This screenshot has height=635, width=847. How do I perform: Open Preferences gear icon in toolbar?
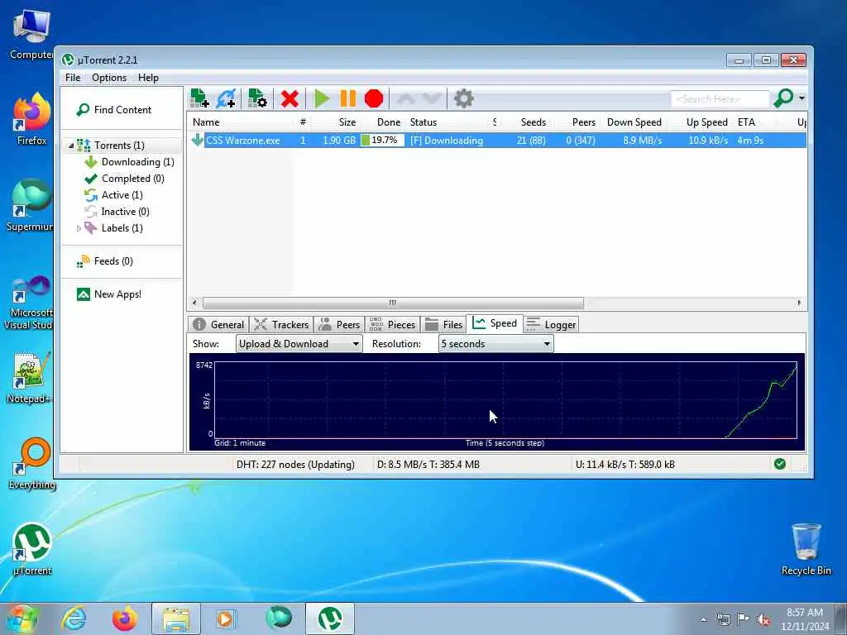463,99
